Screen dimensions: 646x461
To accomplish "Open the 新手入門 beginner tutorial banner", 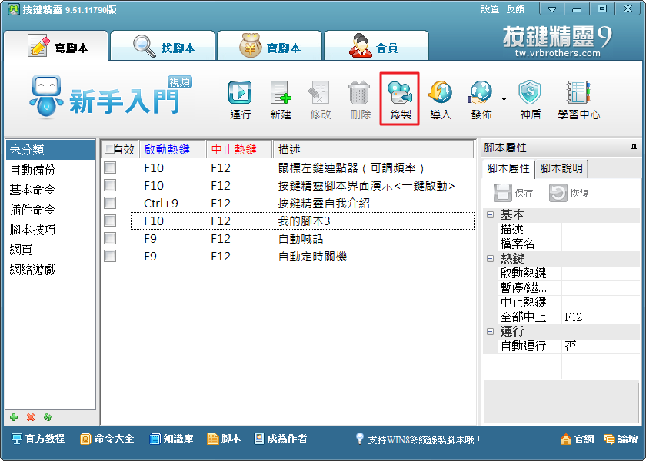I will pyautogui.click(x=112, y=96).
